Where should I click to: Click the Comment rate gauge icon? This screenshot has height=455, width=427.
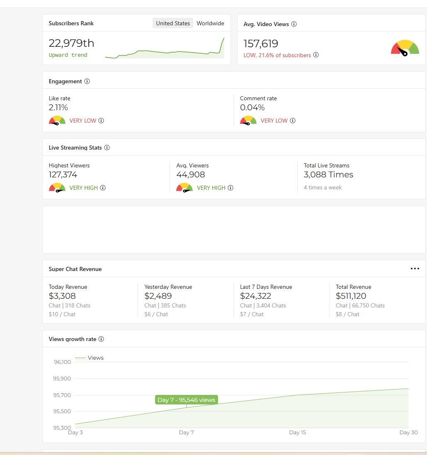coord(248,121)
